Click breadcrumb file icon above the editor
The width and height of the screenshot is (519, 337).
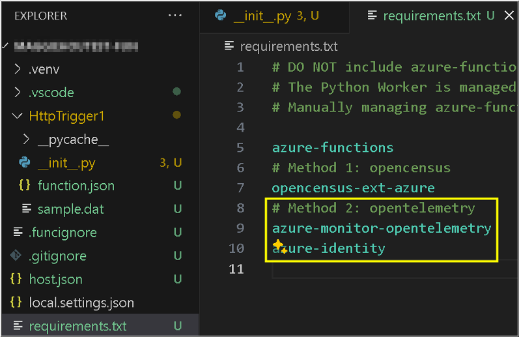tap(229, 46)
